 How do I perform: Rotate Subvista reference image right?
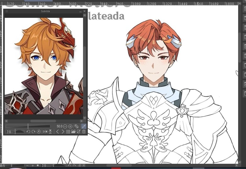pyautogui.click(x=34, y=132)
